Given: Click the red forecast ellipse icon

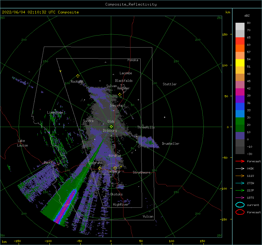Looking at the screenshot, I should click(x=240, y=212).
